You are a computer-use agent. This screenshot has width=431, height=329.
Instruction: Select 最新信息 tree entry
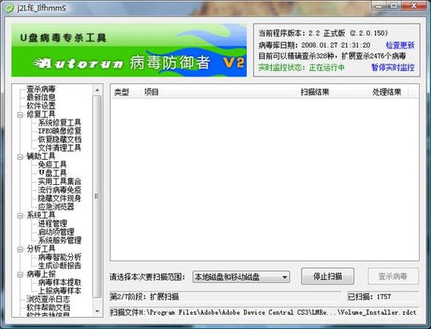[41, 97]
